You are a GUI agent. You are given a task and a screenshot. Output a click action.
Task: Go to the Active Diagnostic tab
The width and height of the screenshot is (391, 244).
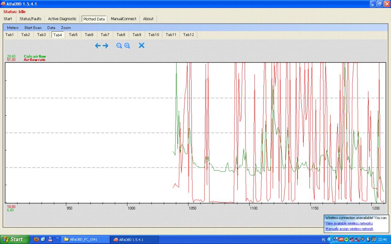tap(62, 19)
